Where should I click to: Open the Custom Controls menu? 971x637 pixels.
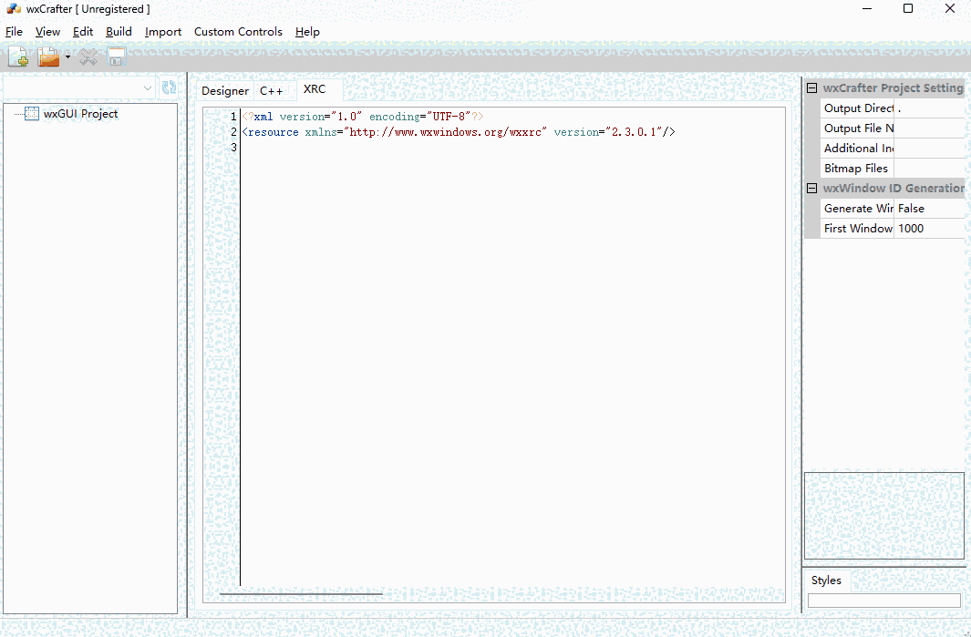[238, 32]
